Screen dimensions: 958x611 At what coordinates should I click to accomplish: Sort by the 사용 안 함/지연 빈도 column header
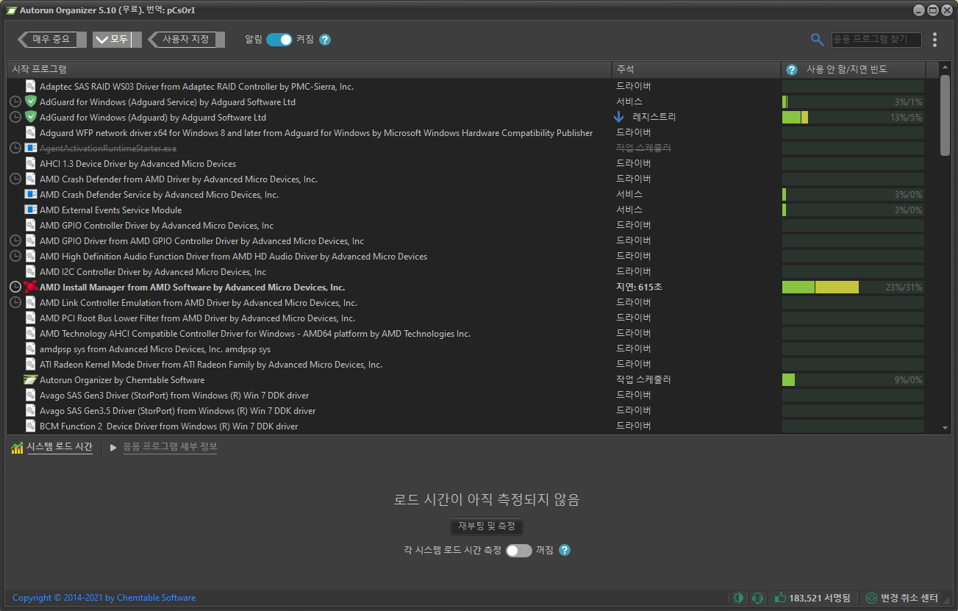[853, 69]
